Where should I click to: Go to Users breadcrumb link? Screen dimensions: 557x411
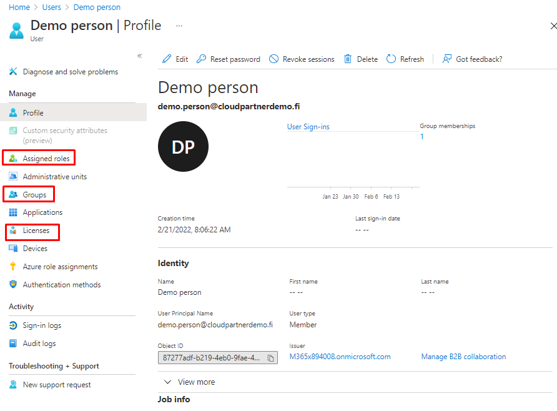point(51,7)
